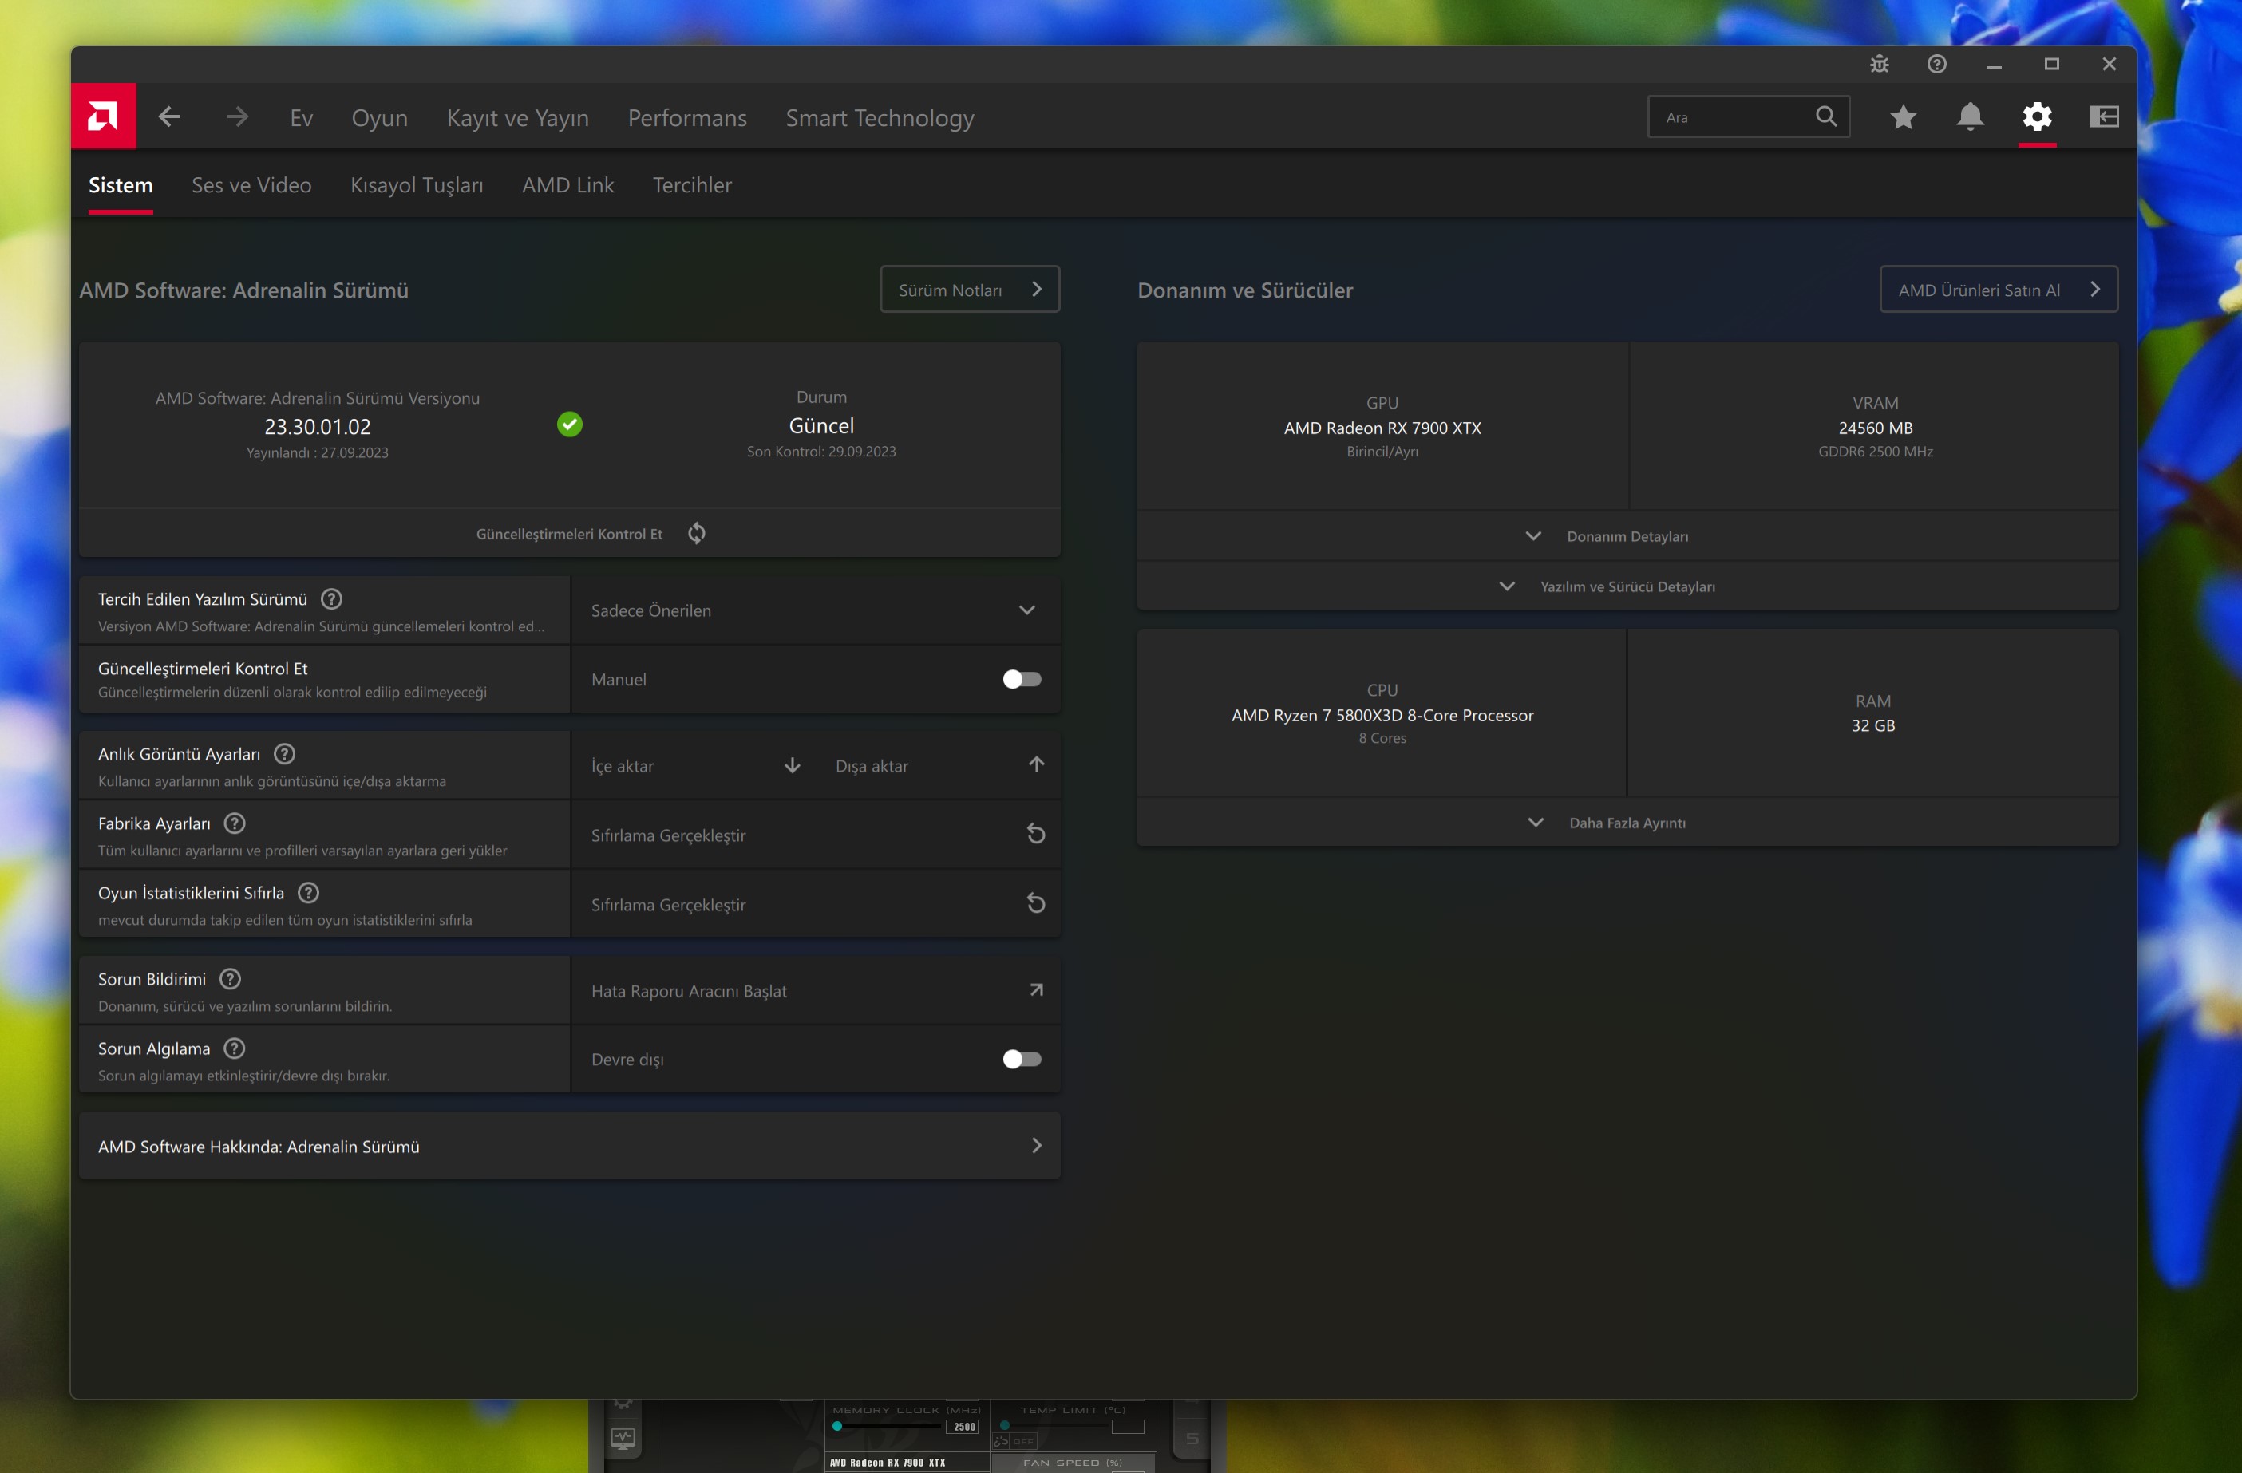2242x1473 pixels.
Task: Switch to the Sistem tab
Action: [121, 184]
